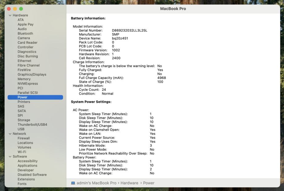Open Thunderbolt/USB4 entry

[32, 124]
